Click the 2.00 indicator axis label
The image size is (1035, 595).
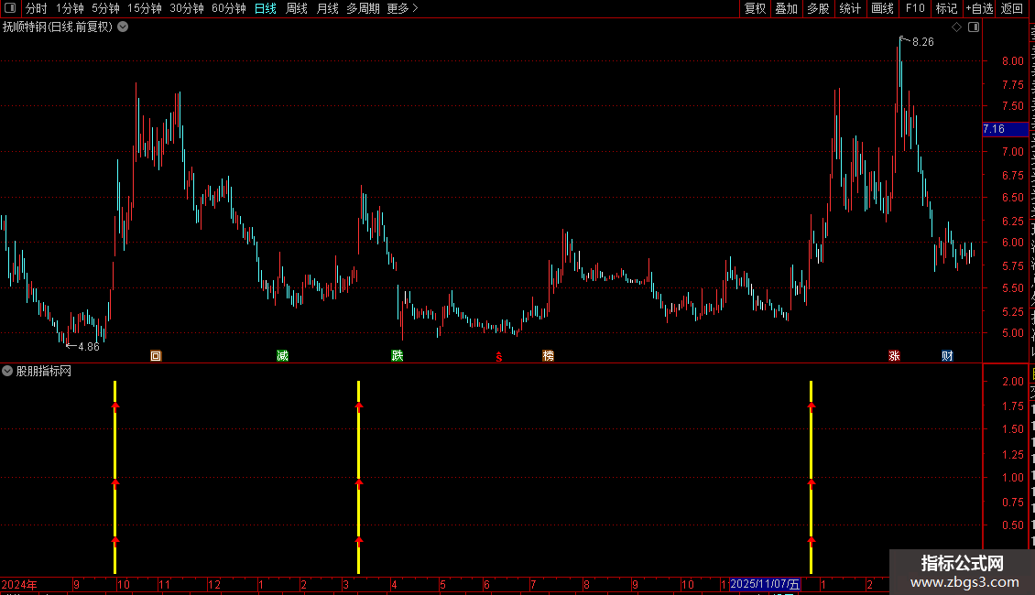click(1012, 382)
